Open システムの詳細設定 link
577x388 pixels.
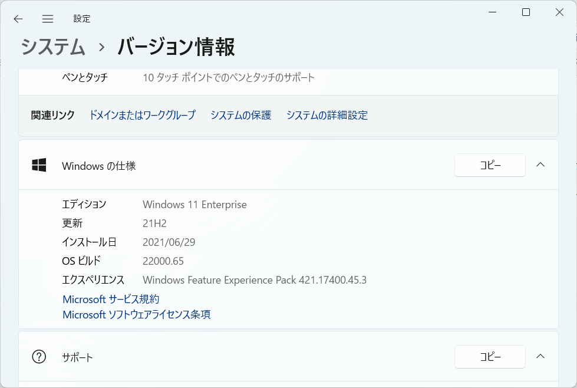tap(327, 115)
